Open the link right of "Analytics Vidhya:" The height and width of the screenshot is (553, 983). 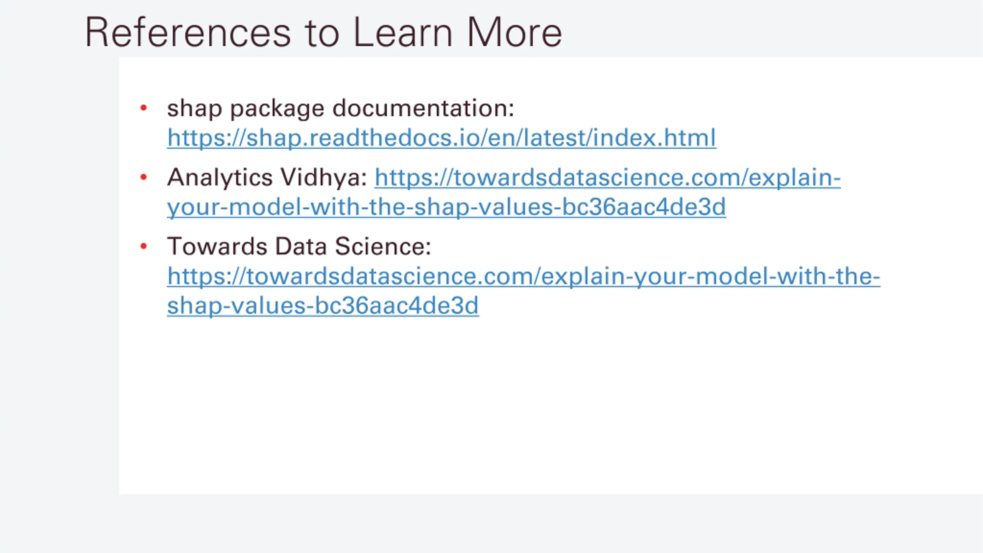tap(607, 177)
